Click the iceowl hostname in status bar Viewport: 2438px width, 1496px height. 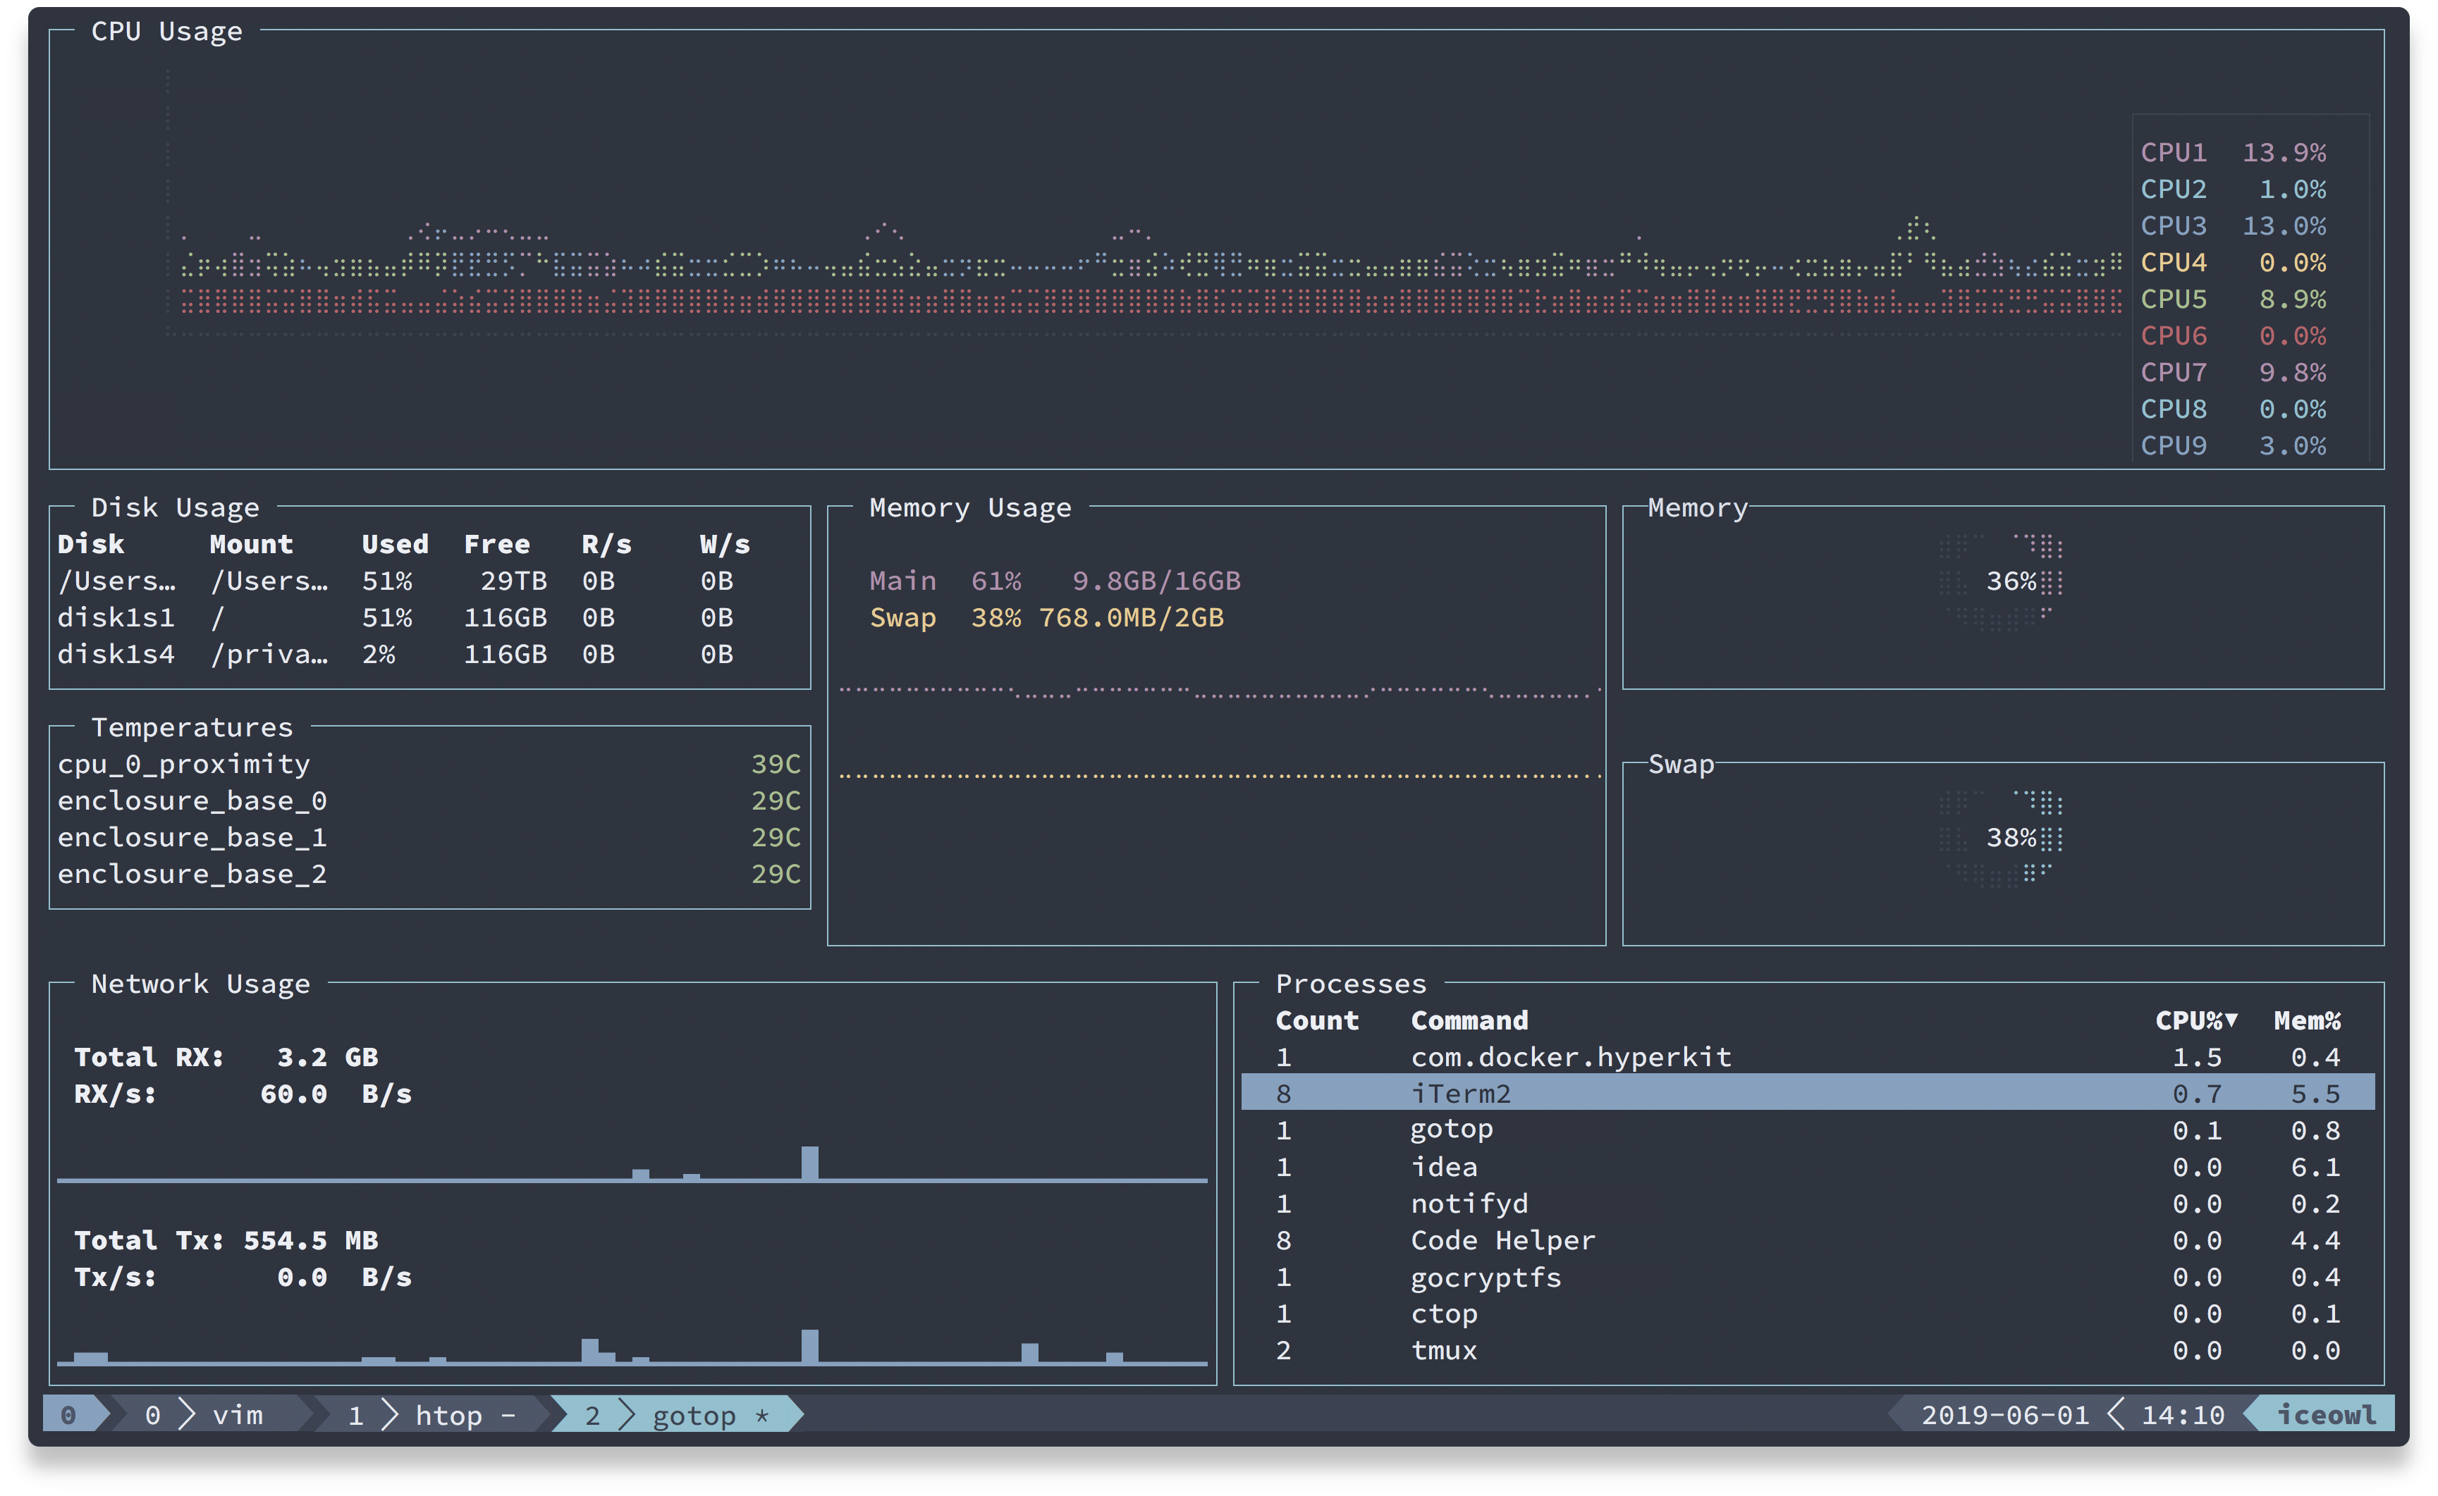2326,1415
